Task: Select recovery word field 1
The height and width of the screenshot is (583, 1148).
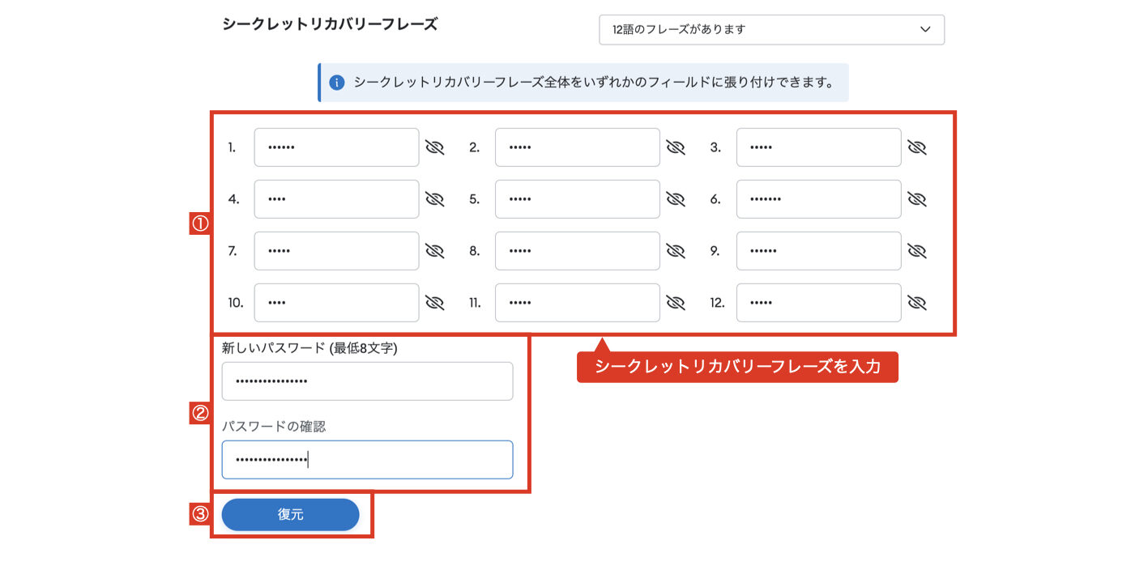Action: click(336, 147)
